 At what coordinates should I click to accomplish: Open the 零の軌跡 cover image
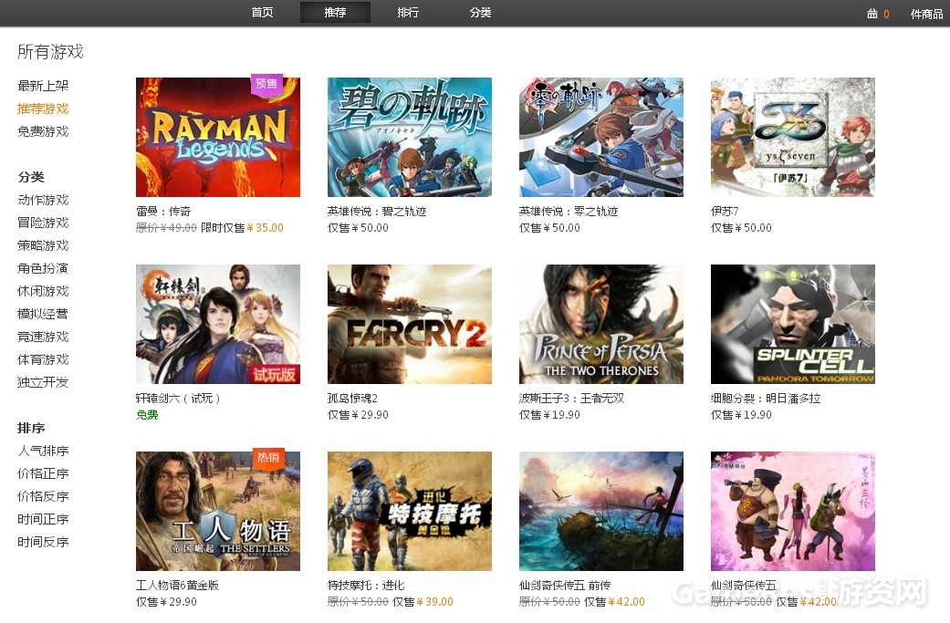point(601,137)
